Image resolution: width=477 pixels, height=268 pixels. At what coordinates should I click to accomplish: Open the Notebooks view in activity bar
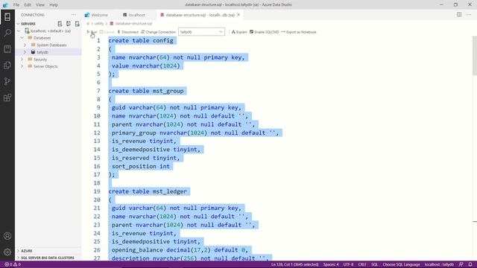pos(7,49)
